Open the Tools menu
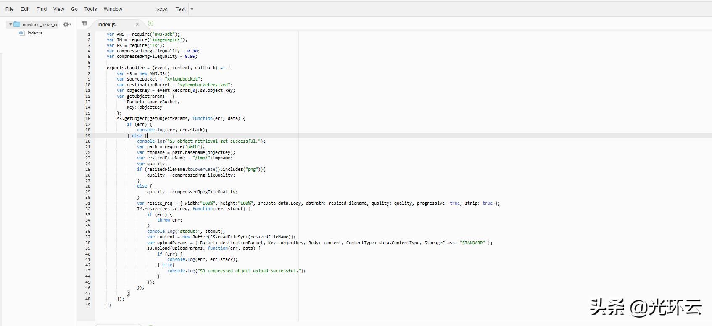 (90, 9)
